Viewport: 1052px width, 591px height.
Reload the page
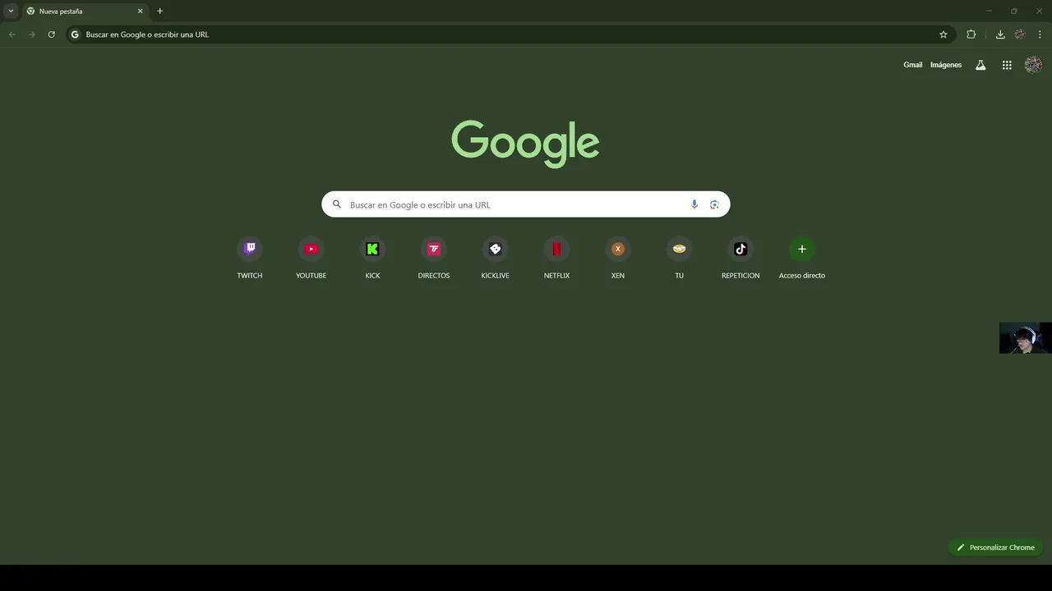(51, 34)
